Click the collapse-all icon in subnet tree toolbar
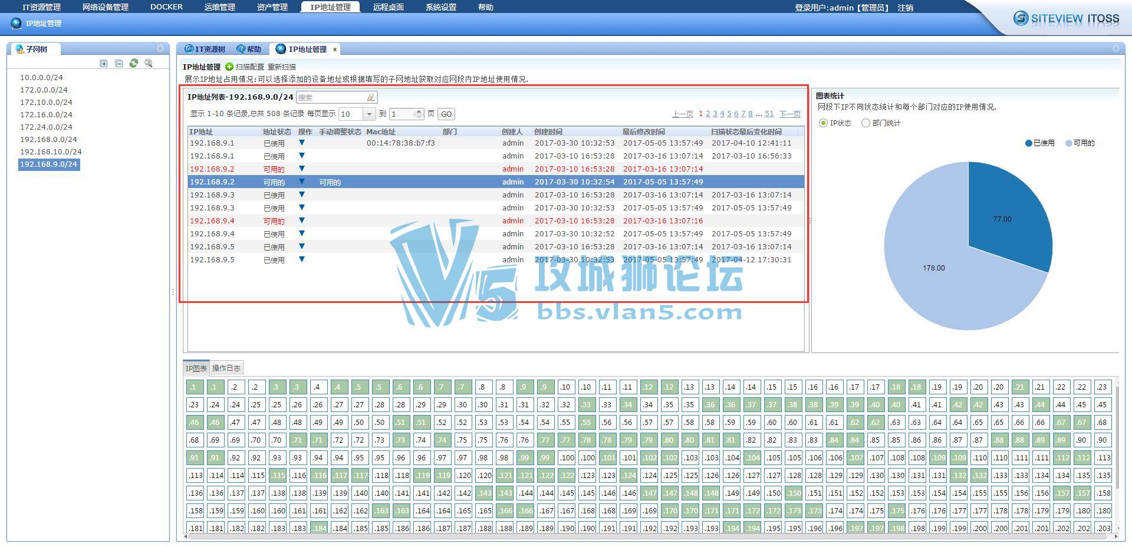The width and height of the screenshot is (1132, 547). point(119,63)
